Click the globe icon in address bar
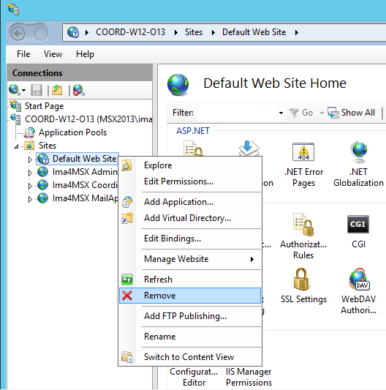 tap(73, 32)
